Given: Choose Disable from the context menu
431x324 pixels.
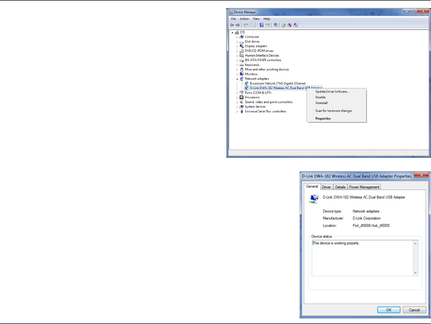Looking at the screenshot, I should [336, 97].
